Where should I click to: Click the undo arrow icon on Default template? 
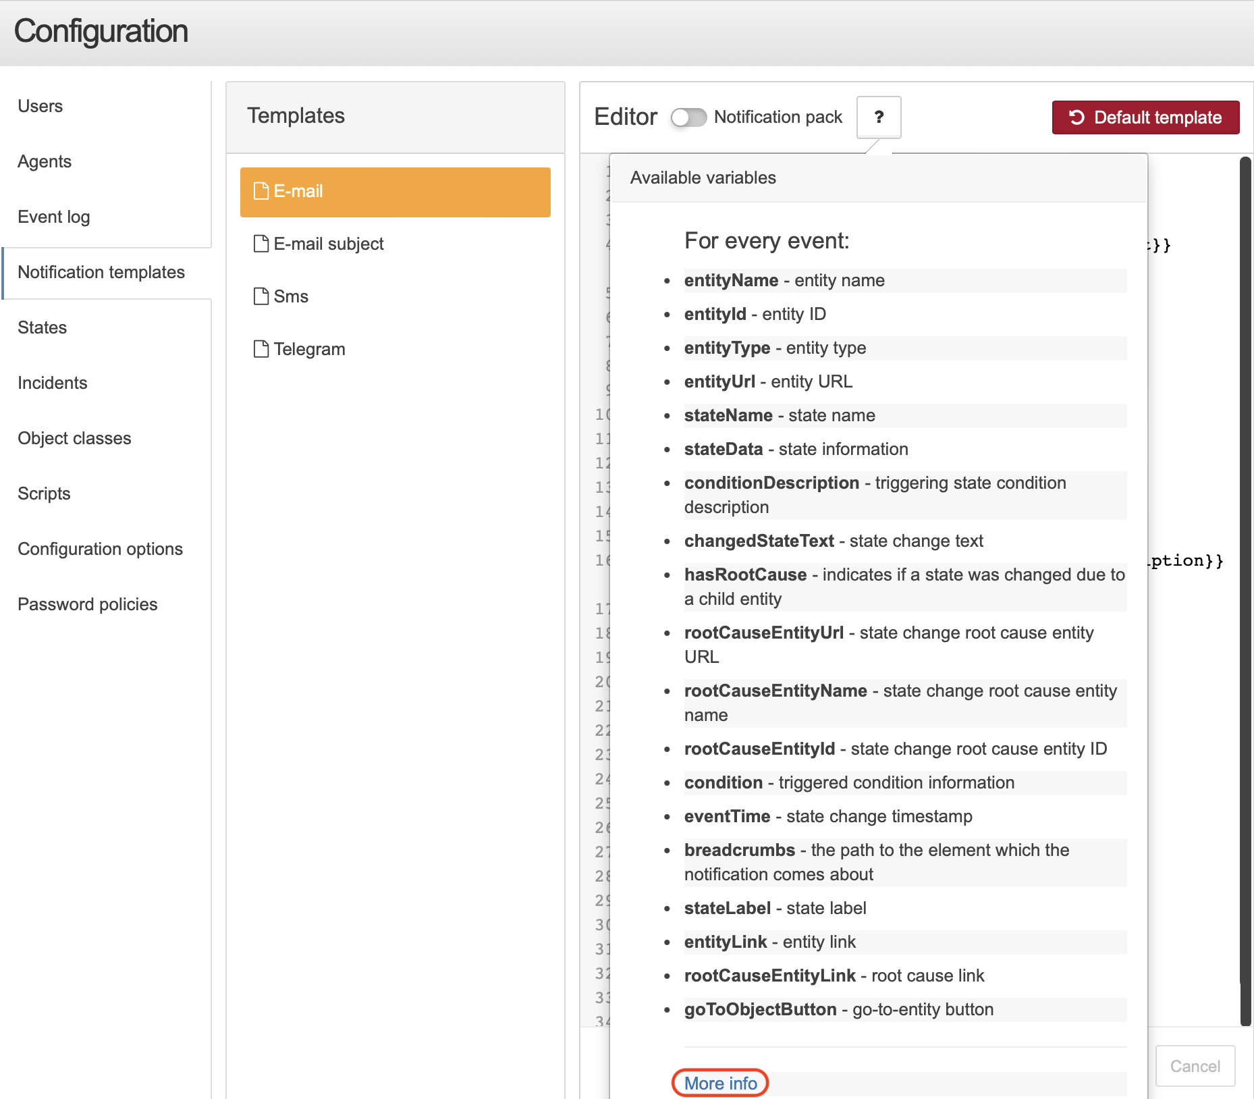coord(1076,117)
